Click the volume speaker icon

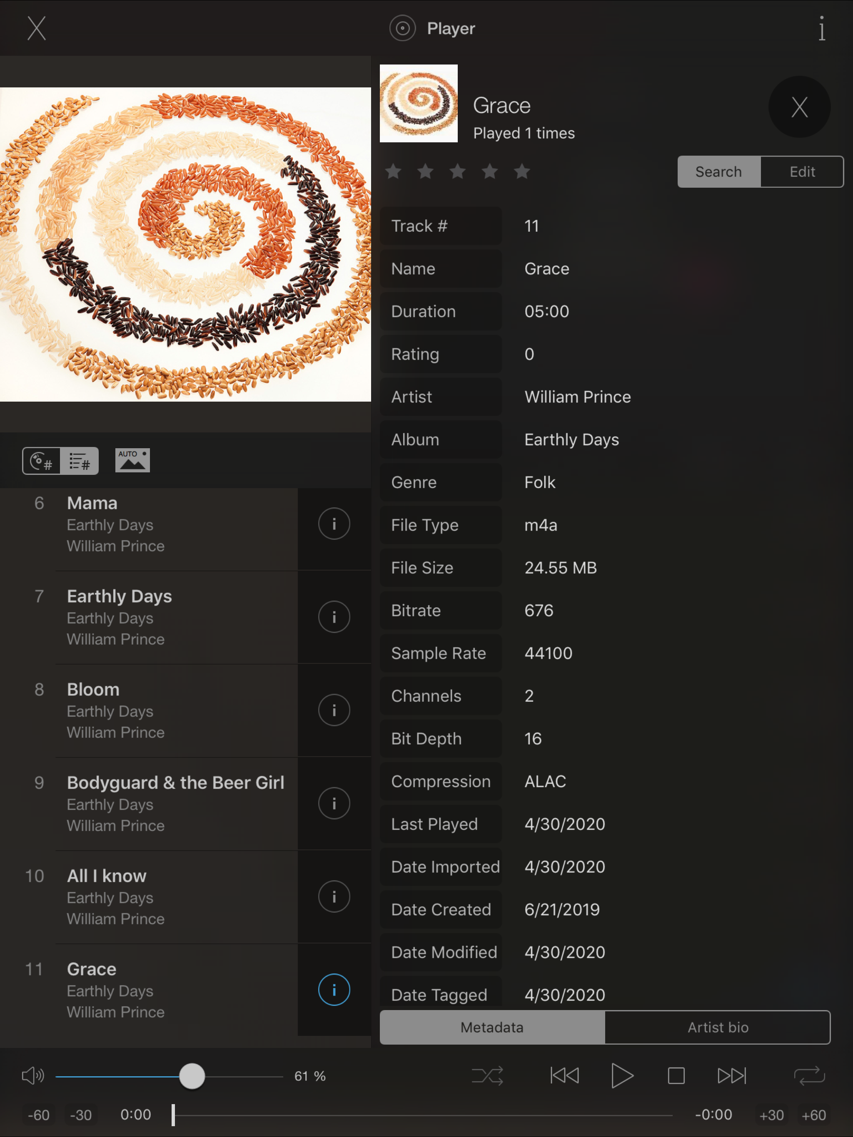click(x=33, y=1075)
